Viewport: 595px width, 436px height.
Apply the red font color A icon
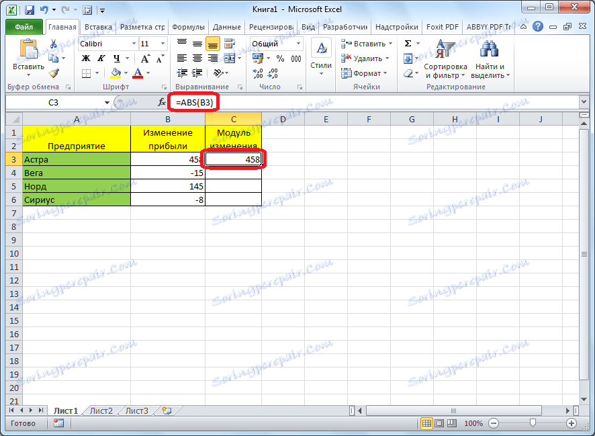[138, 73]
